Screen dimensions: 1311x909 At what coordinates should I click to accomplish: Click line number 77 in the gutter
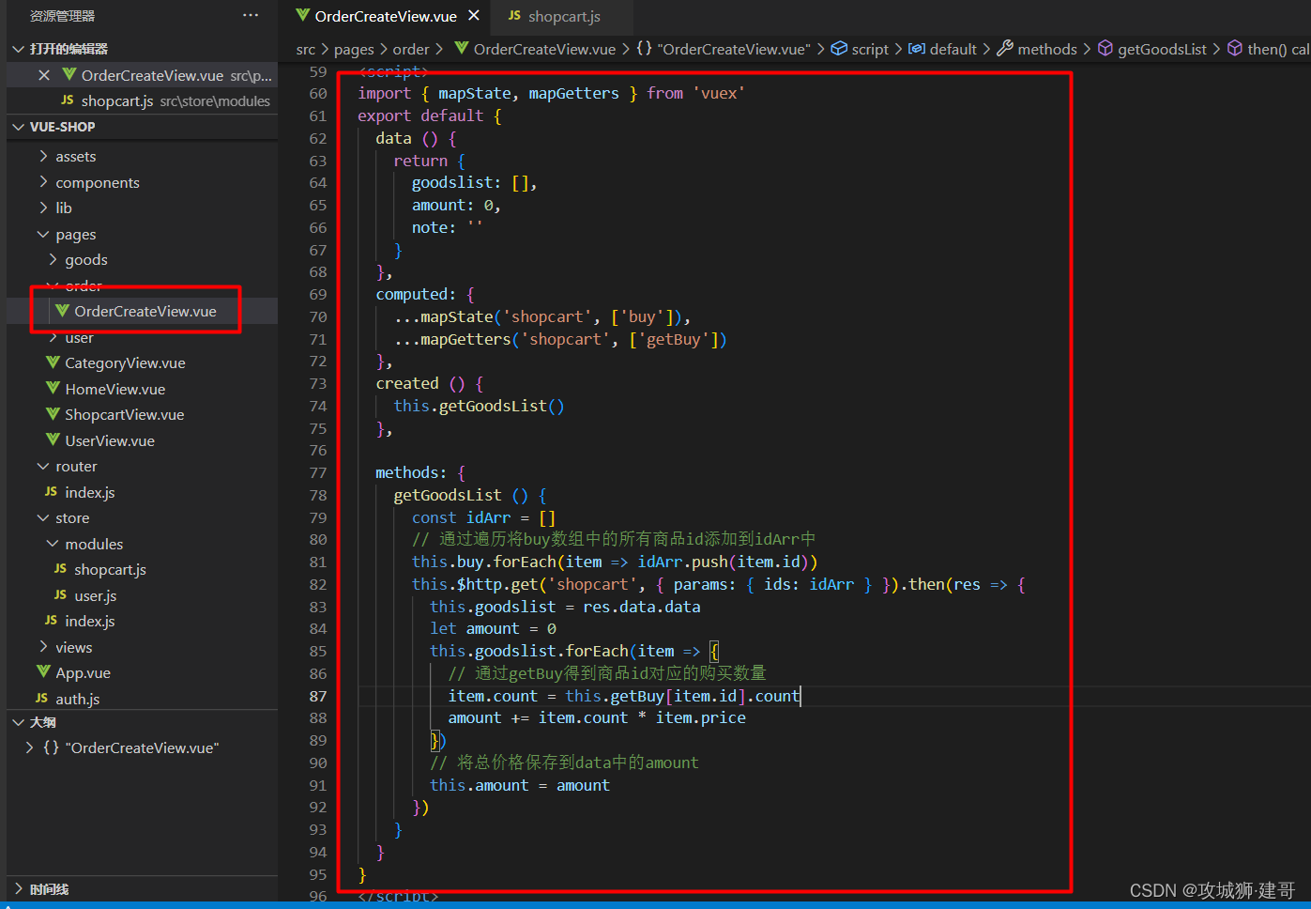pos(318,472)
